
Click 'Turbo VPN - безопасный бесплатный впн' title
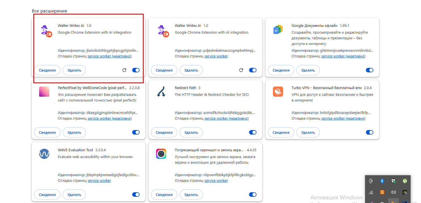(x=327, y=88)
